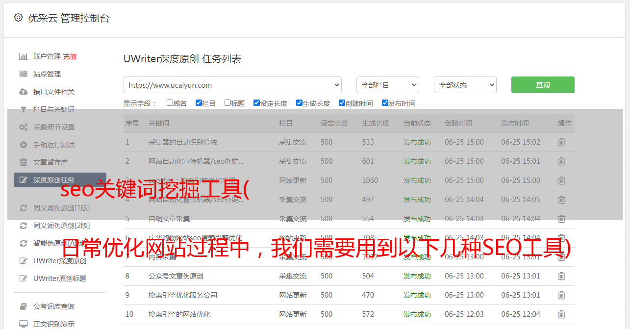Open the site URL dropdown

tap(232, 85)
